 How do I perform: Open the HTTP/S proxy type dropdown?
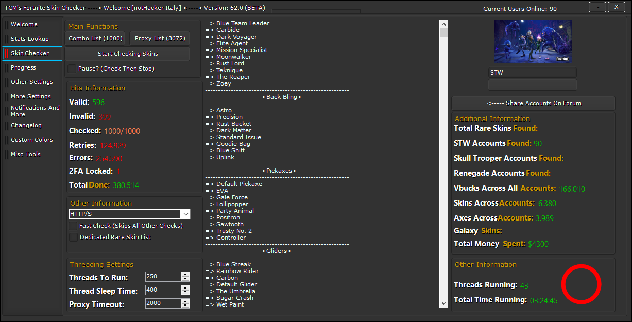[185, 214]
